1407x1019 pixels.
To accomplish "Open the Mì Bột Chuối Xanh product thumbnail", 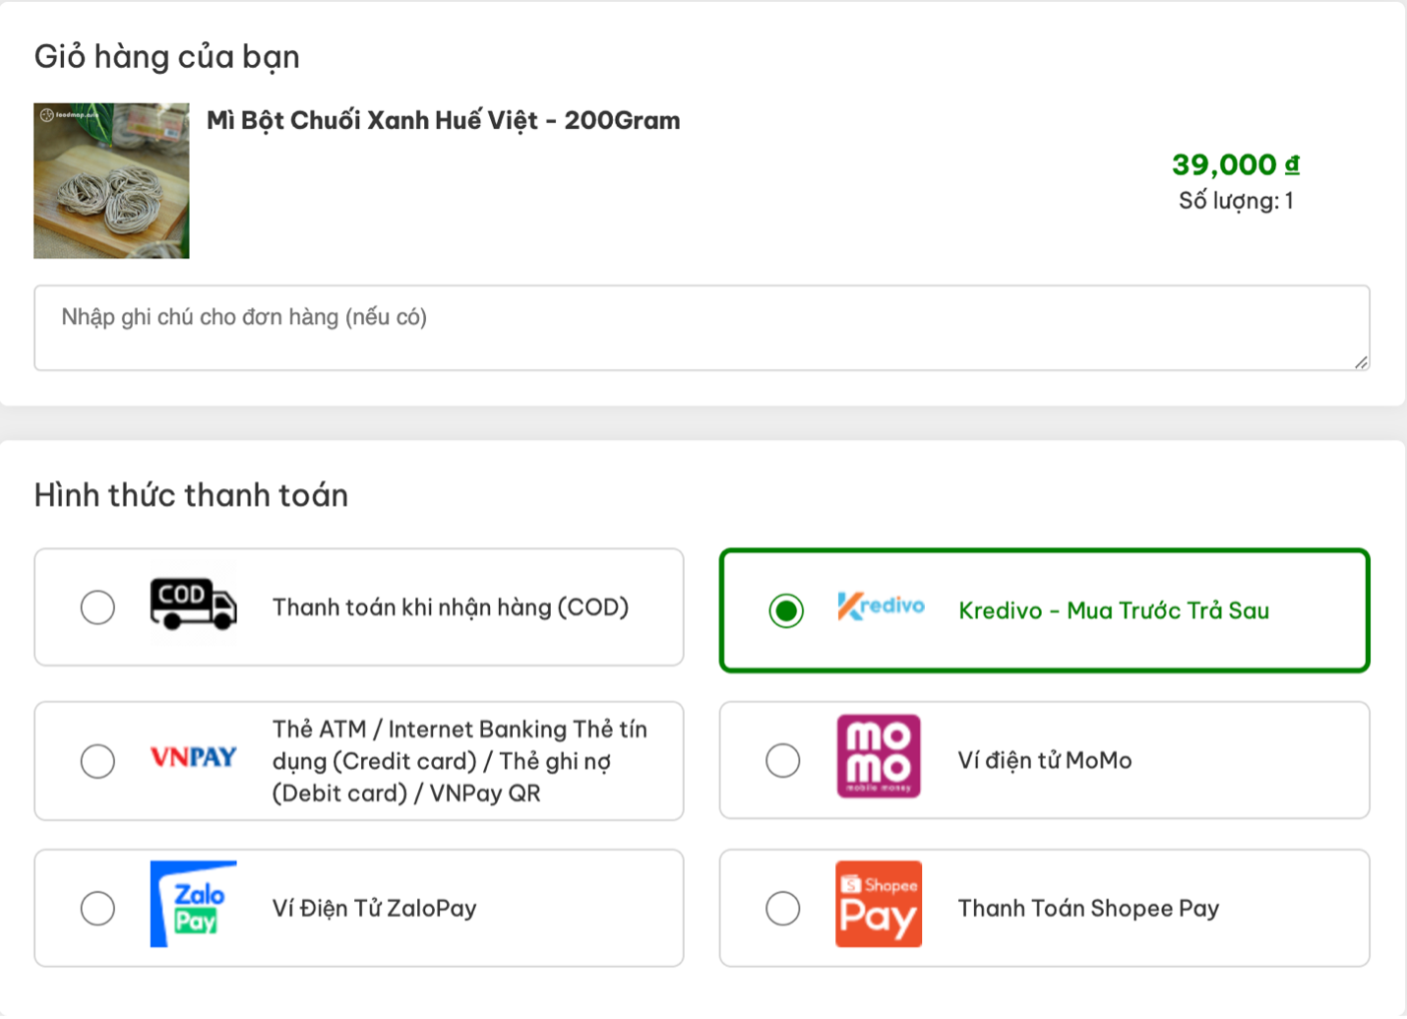I will pos(111,181).
